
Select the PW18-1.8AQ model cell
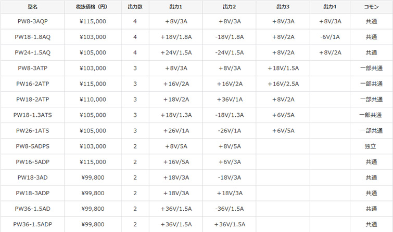pyautogui.click(x=33, y=37)
